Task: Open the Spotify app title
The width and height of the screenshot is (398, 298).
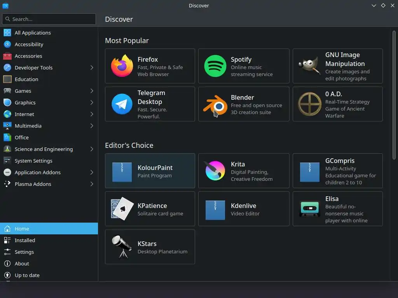Action: coord(241,60)
